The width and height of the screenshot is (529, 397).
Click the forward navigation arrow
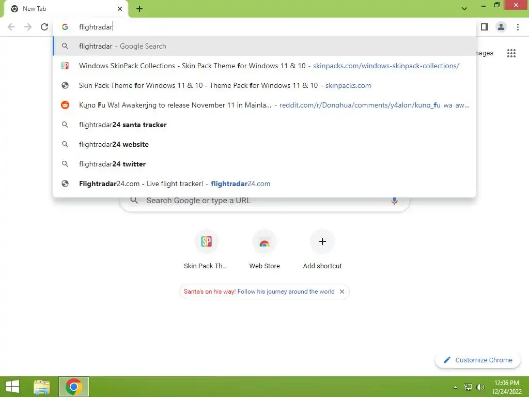pos(28,27)
